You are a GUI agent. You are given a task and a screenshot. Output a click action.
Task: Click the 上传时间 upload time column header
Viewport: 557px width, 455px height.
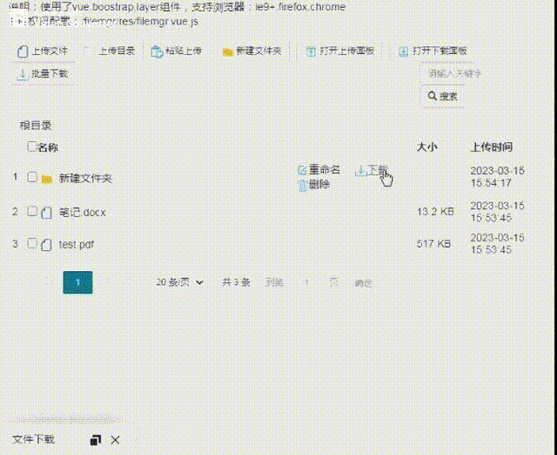click(x=491, y=147)
